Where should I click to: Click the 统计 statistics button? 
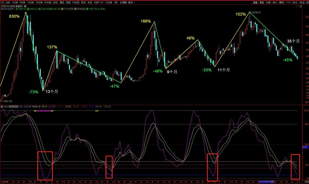click(x=275, y=2)
